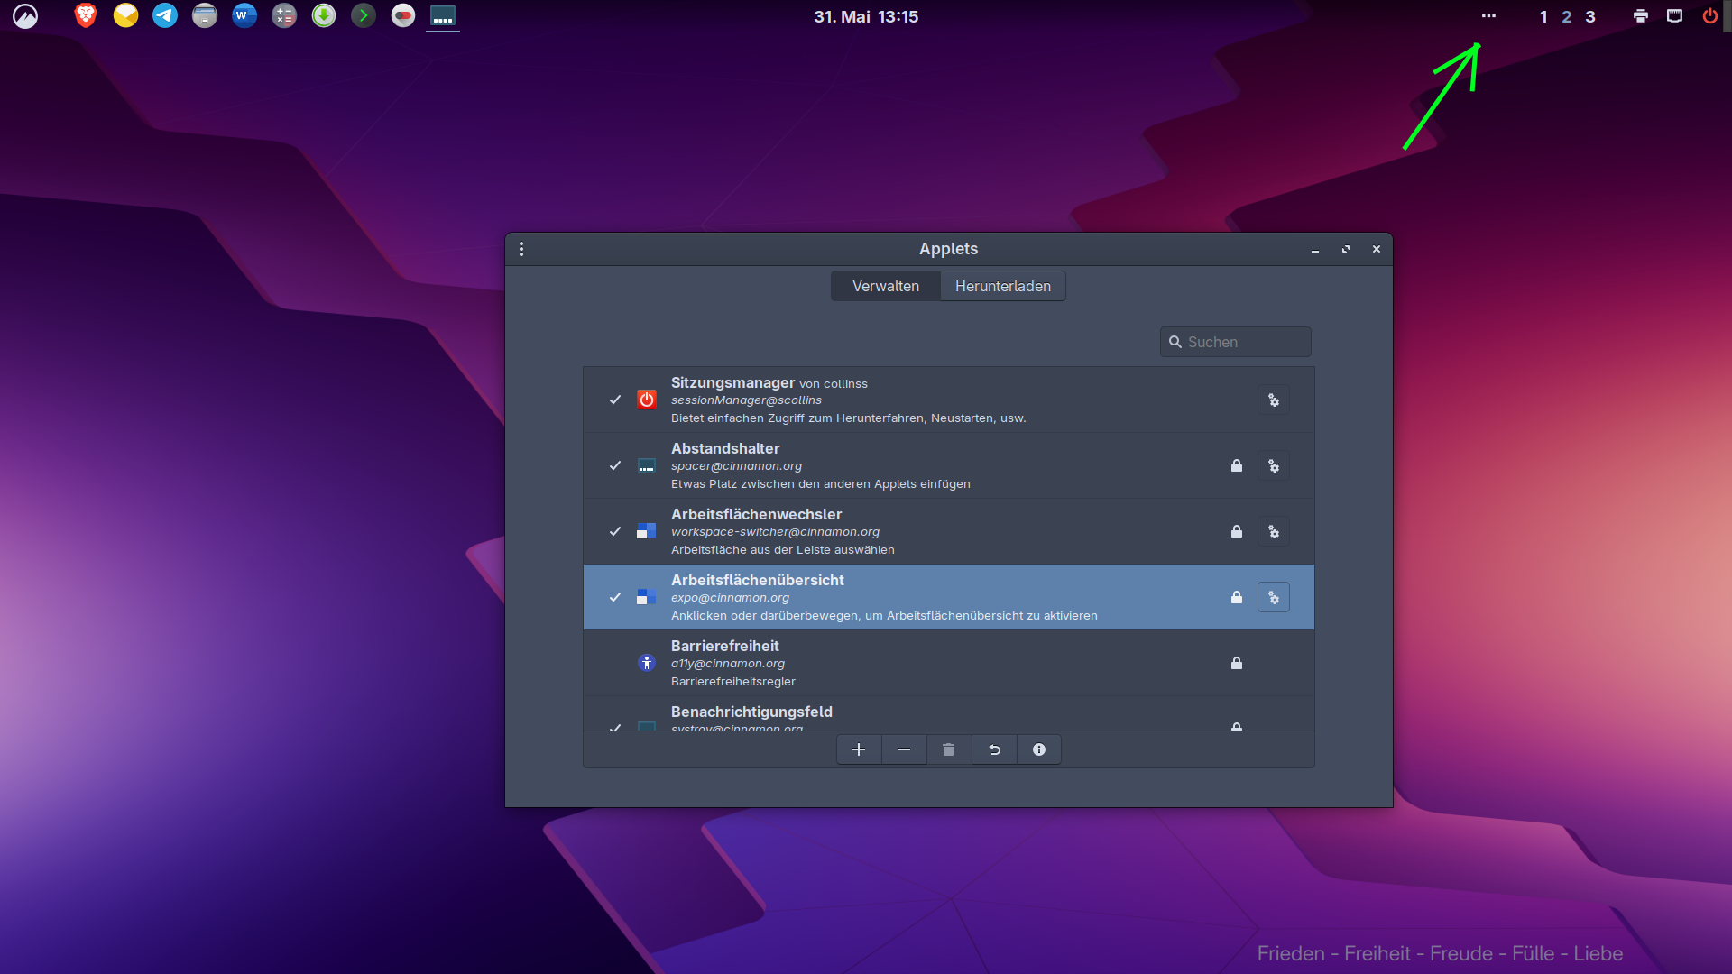Switch to the Herunterladen tab
The image size is (1732, 974).
1002,286
